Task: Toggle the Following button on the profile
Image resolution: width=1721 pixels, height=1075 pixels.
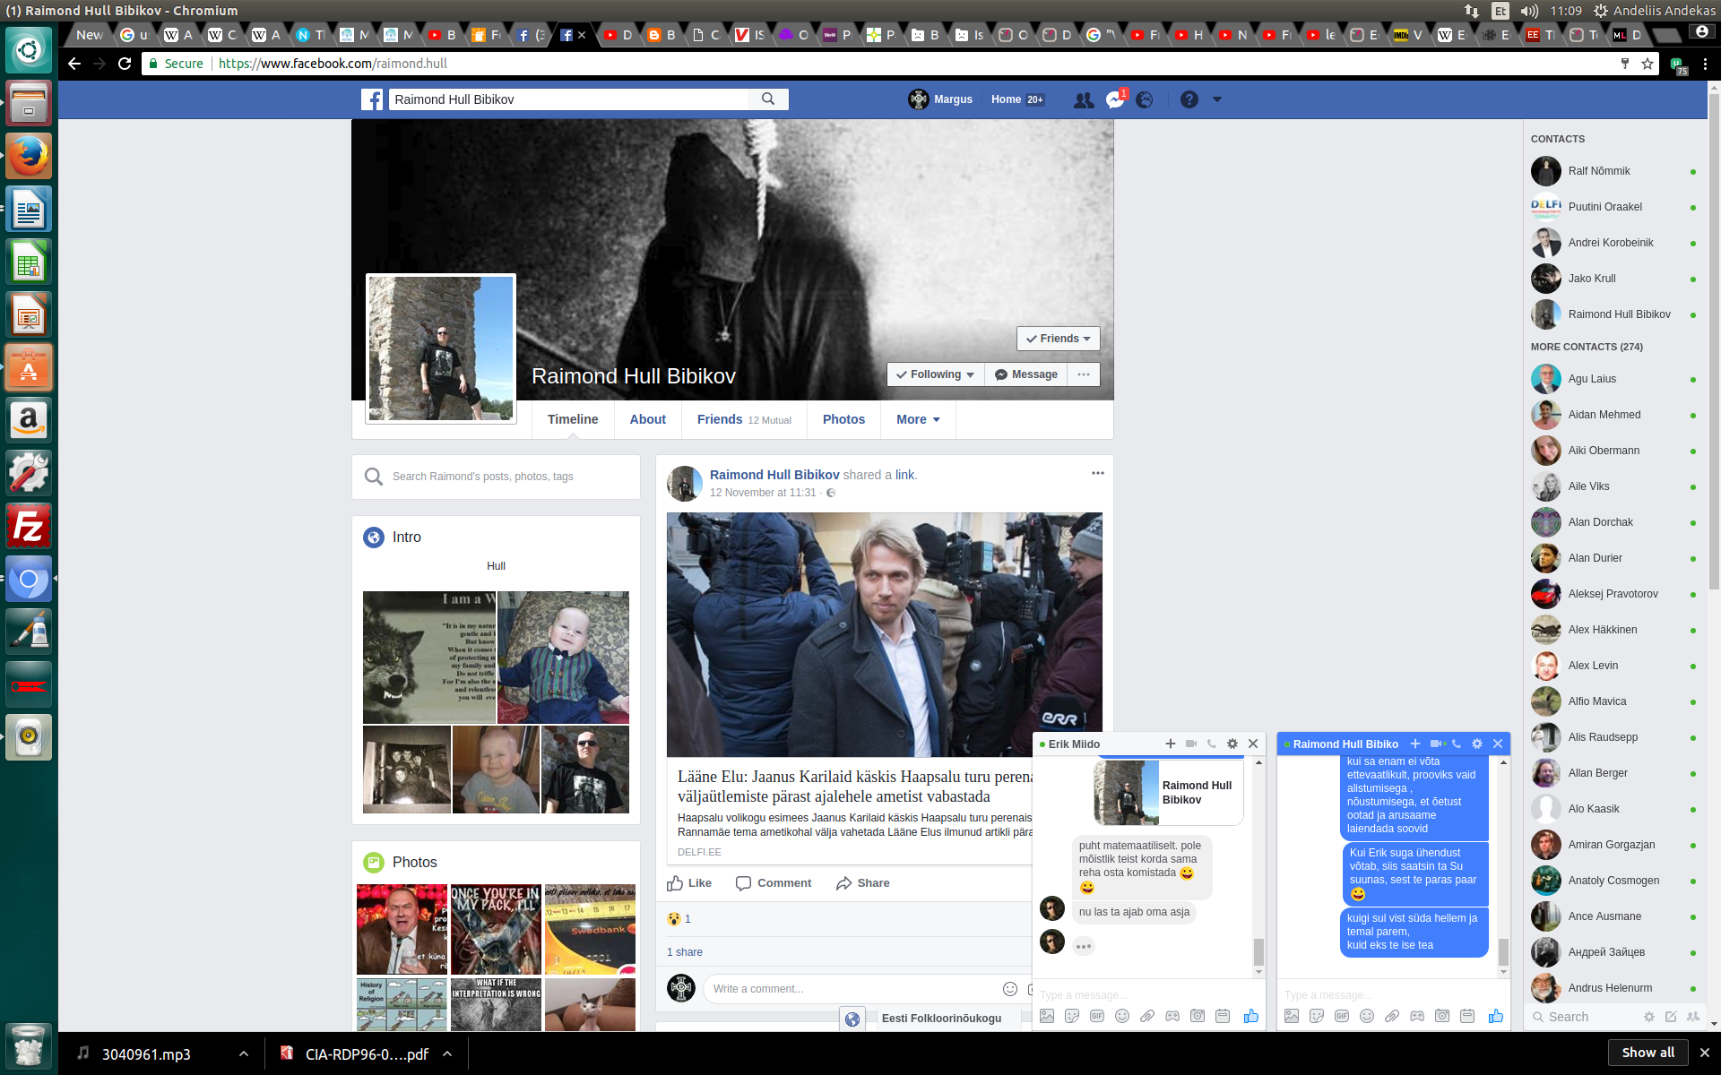Action: (935, 374)
